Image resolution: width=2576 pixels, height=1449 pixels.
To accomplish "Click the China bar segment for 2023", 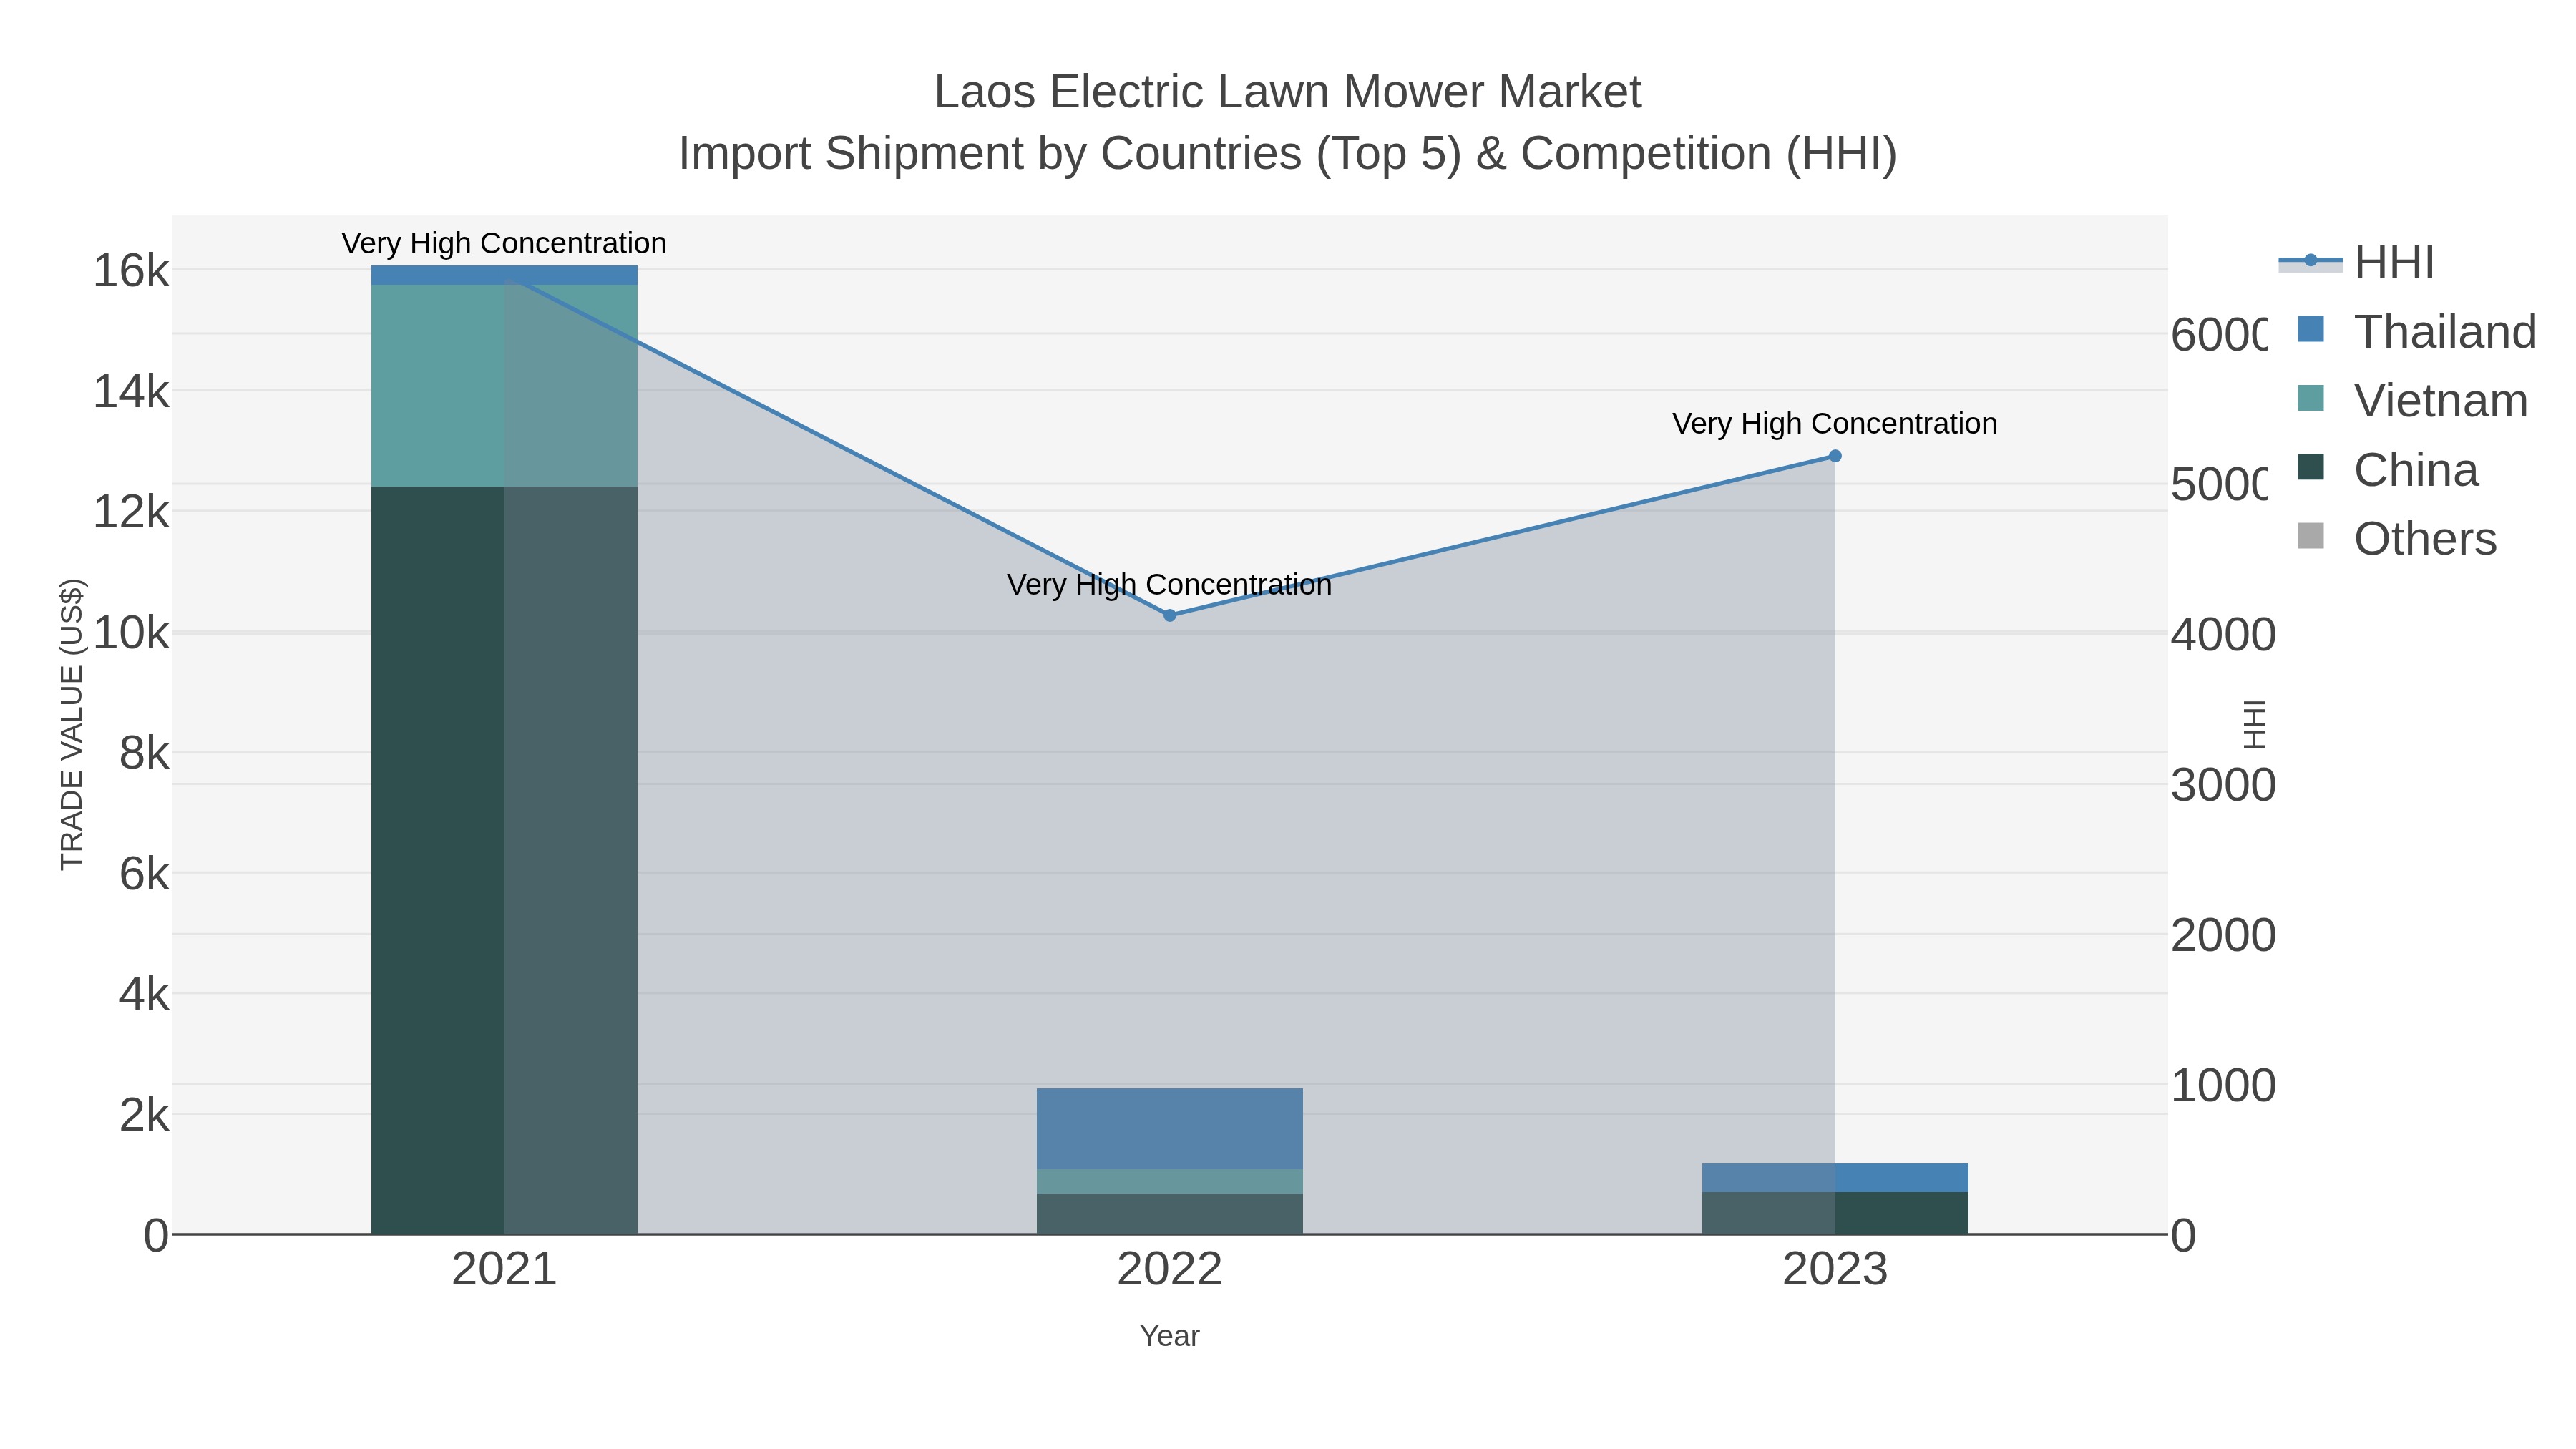I will point(1835,1213).
